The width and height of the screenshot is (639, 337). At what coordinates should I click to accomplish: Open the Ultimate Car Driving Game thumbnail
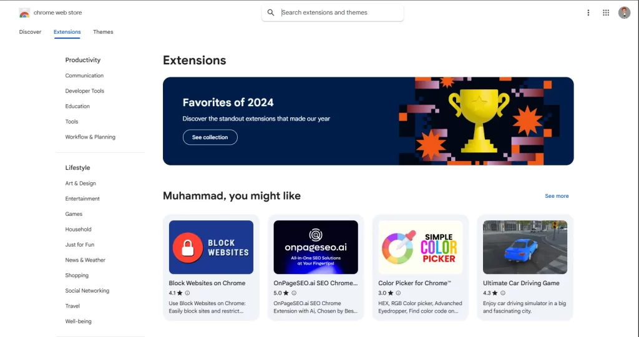point(525,247)
